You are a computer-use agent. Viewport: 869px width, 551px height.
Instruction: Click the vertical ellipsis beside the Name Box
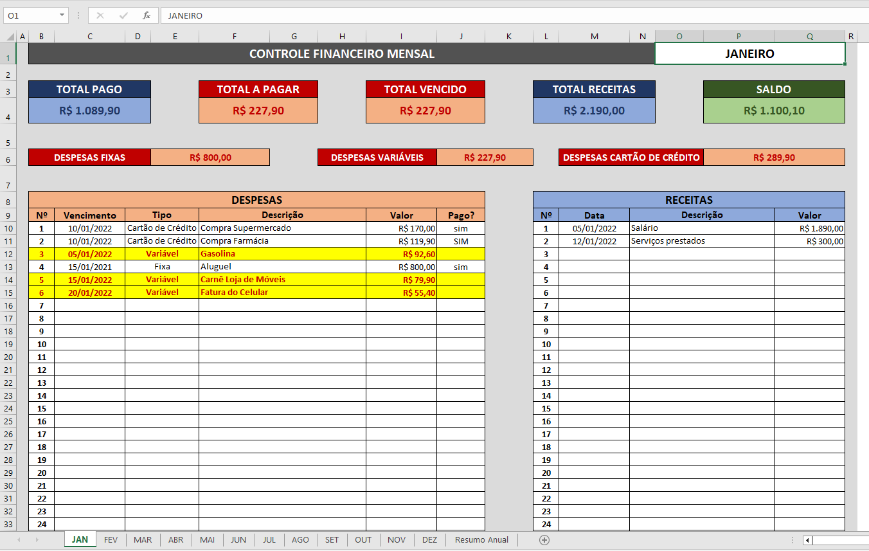tap(77, 14)
